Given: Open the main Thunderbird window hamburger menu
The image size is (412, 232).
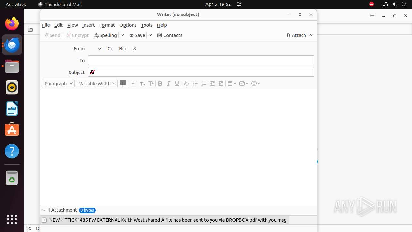Looking at the screenshot, I should pyautogui.click(x=372, y=16).
